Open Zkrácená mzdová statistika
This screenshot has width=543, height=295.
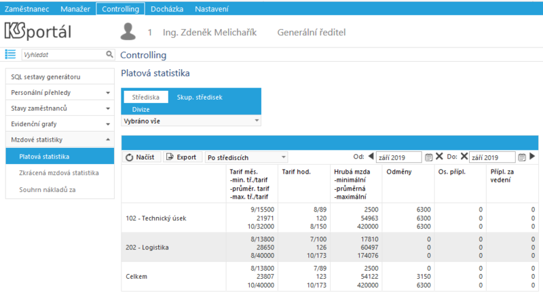pyautogui.click(x=60, y=172)
